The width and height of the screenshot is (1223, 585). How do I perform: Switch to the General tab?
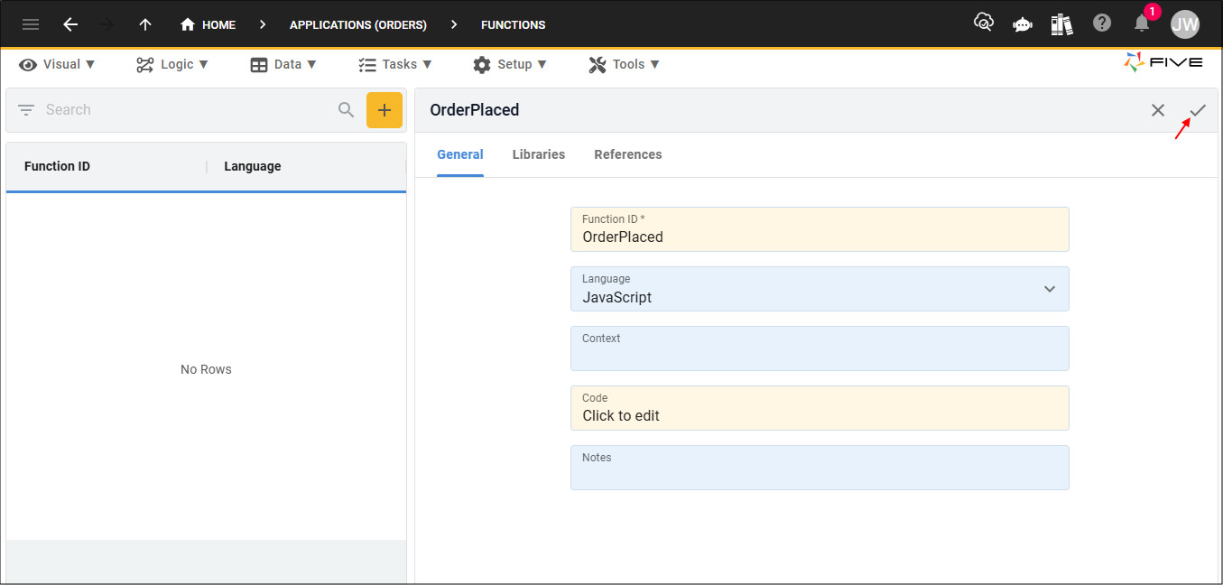click(460, 154)
